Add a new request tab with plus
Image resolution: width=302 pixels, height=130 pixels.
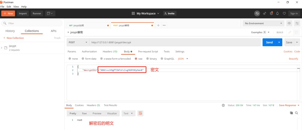coord(158,25)
